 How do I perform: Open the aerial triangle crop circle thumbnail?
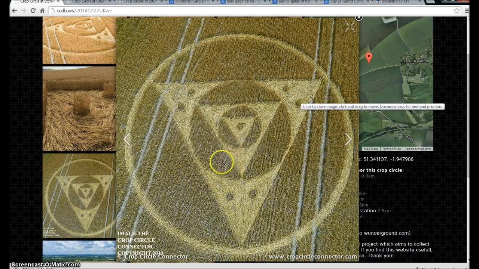click(79, 196)
